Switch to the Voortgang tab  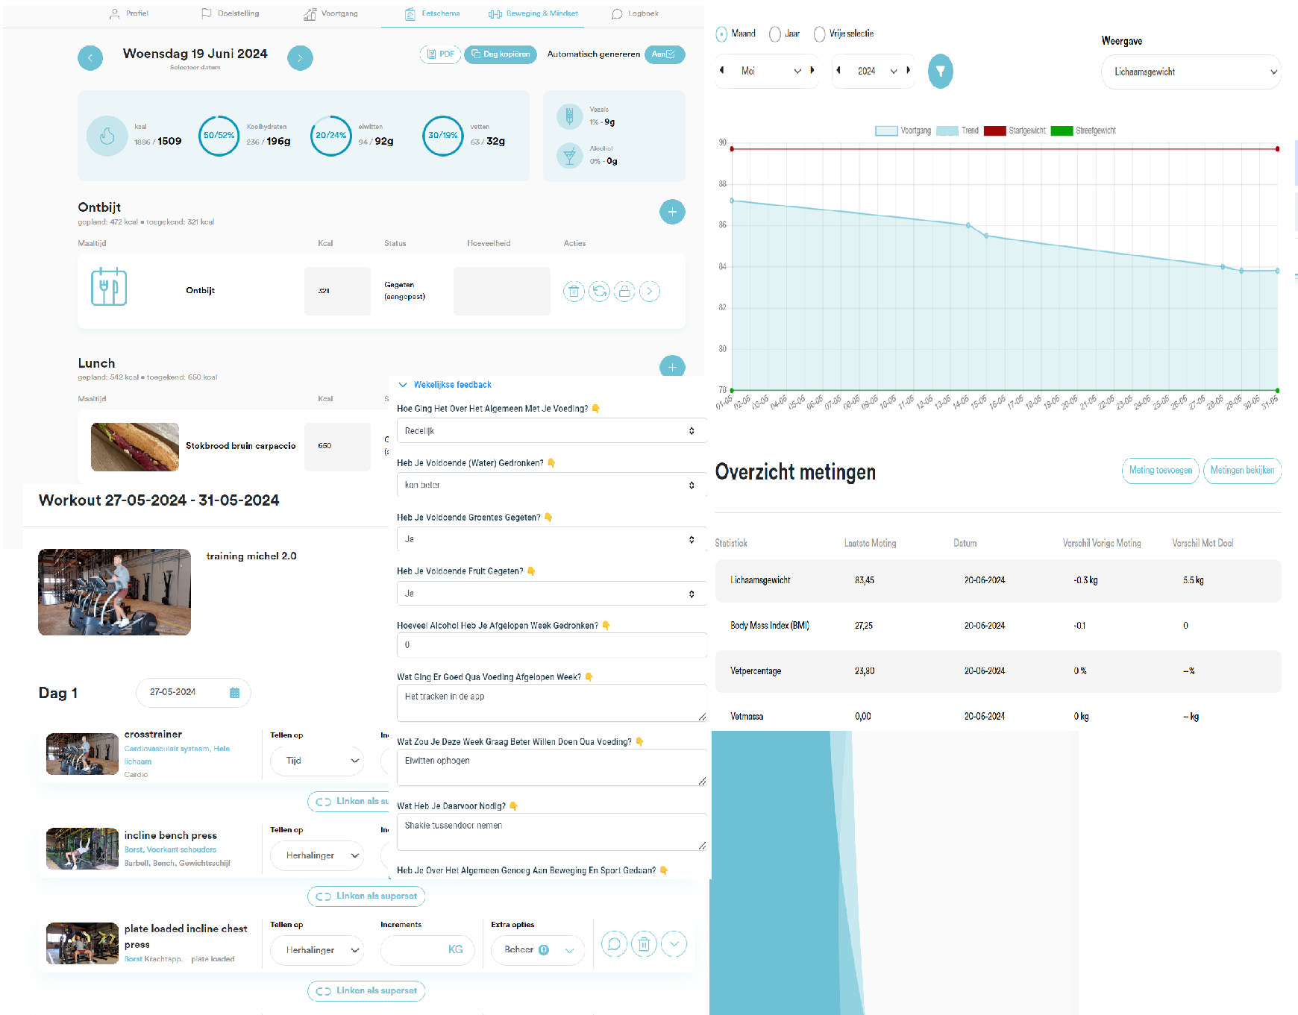(x=331, y=13)
